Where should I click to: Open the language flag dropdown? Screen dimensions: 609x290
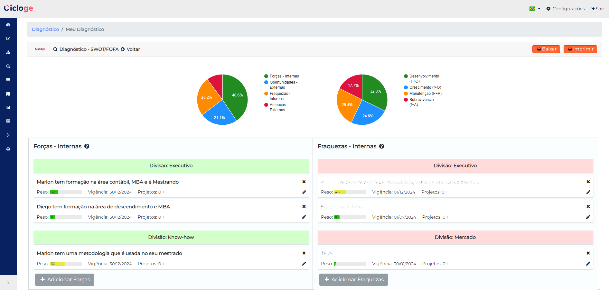tap(535, 9)
